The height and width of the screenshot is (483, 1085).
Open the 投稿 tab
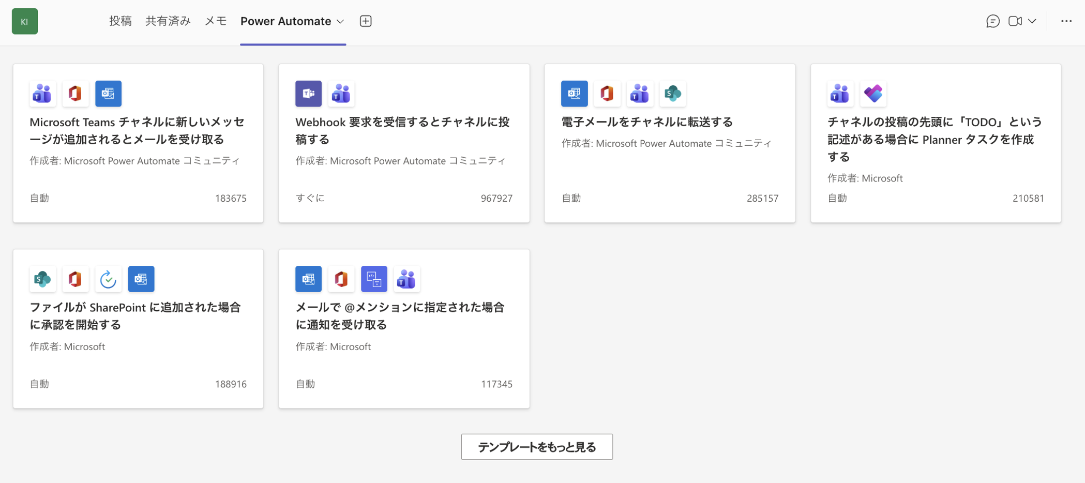click(x=120, y=21)
